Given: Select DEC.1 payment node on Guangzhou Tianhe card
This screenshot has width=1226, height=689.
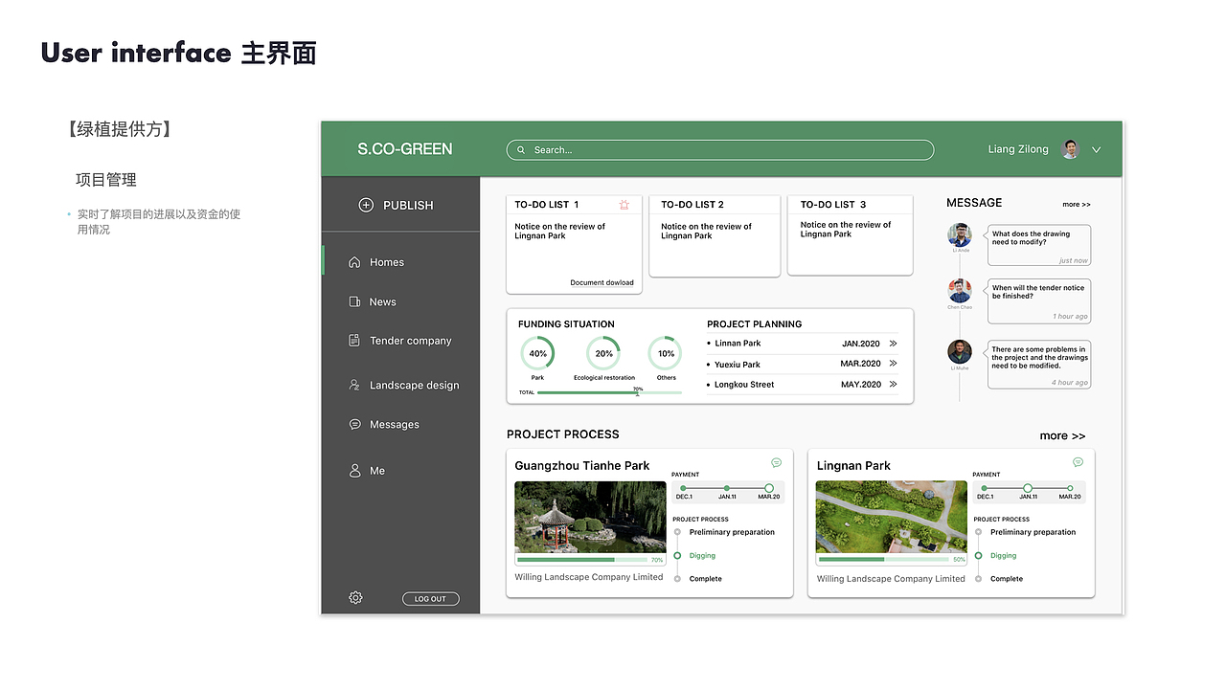Looking at the screenshot, I should pos(683,488).
